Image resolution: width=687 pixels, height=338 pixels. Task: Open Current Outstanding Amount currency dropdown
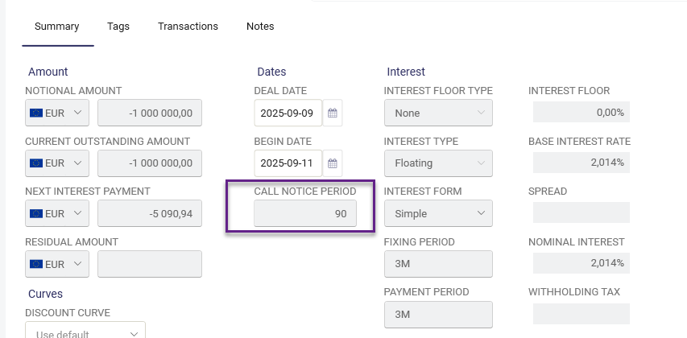coord(57,163)
